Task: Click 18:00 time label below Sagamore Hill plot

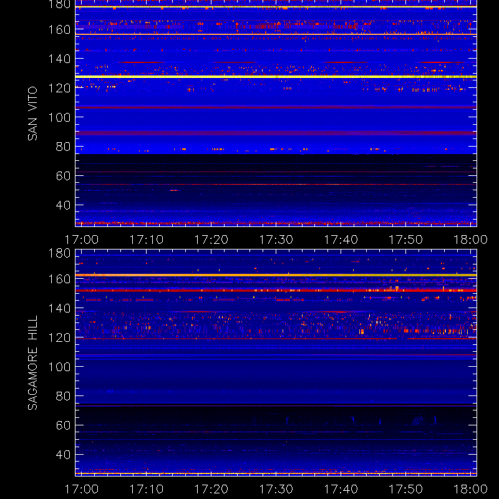Action: click(x=470, y=489)
